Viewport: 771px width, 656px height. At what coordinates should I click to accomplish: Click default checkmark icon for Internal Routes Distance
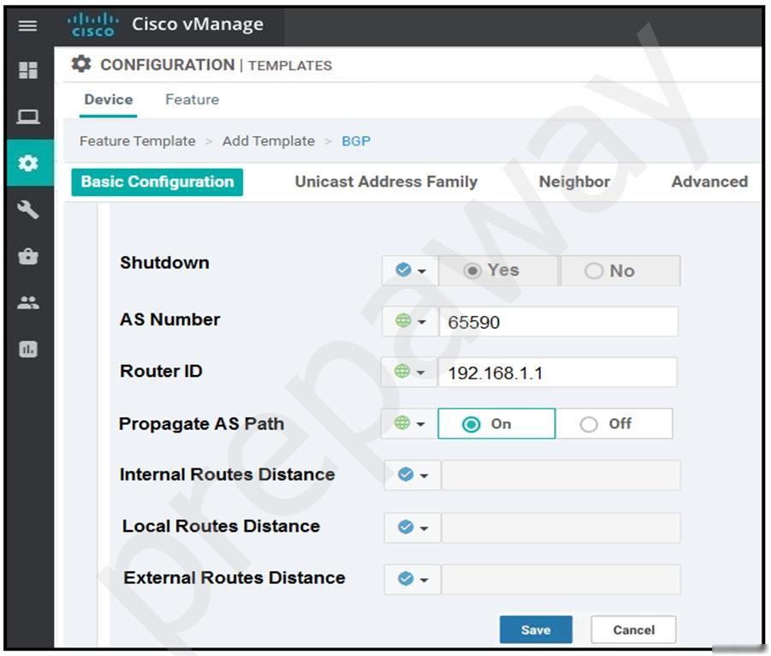(x=406, y=474)
